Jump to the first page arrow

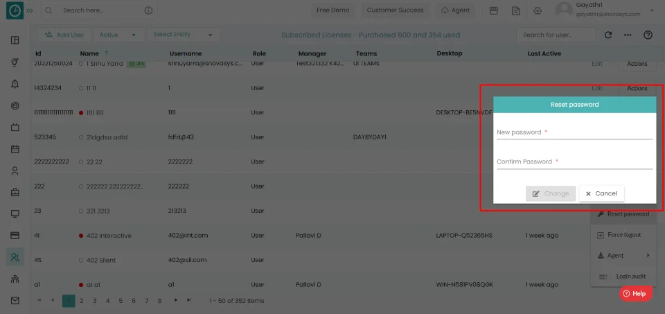pyautogui.click(x=39, y=300)
